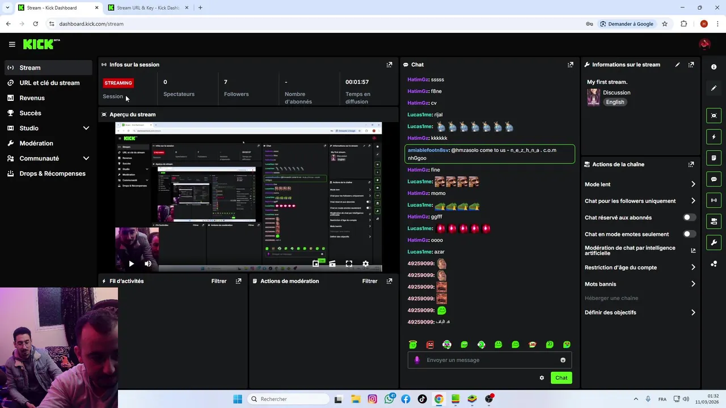Click the browser address bar URL
The height and width of the screenshot is (408, 726).
click(x=91, y=24)
